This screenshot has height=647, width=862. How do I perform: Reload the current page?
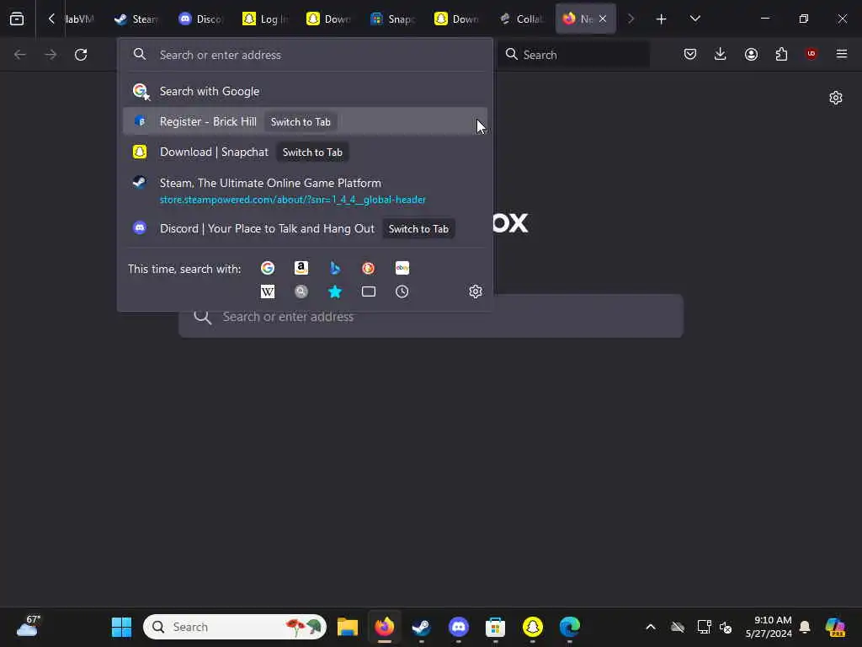pyautogui.click(x=81, y=55)
